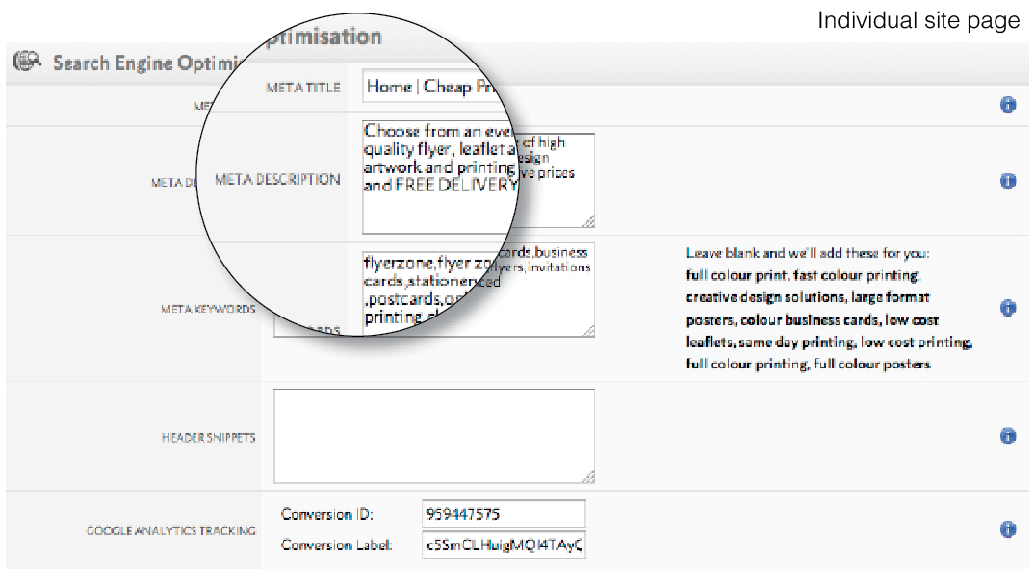Click the Google Analytics Tracking label
The image size is (1035, 584).
click(x=171, y=530)
